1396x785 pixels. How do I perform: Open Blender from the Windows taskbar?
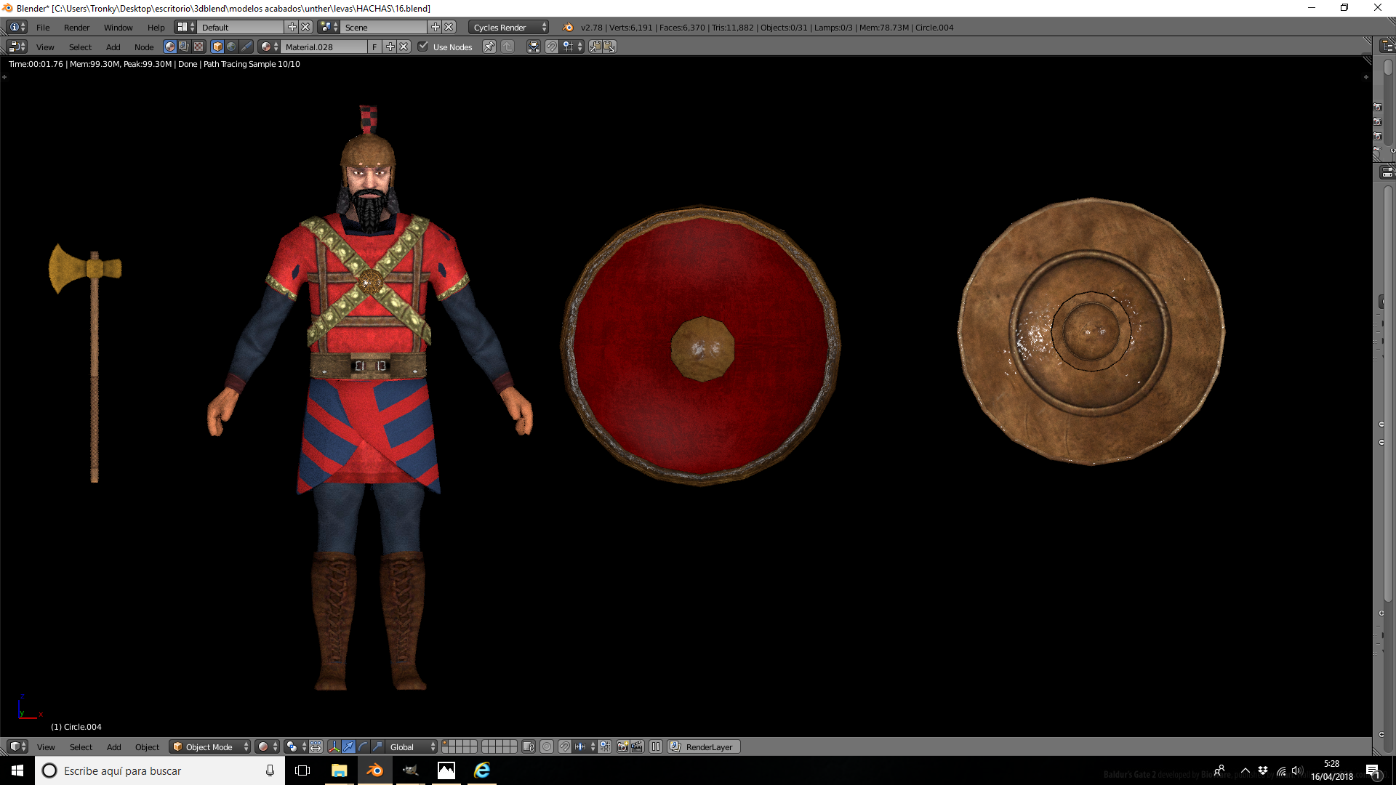click(x=374, y=770)
